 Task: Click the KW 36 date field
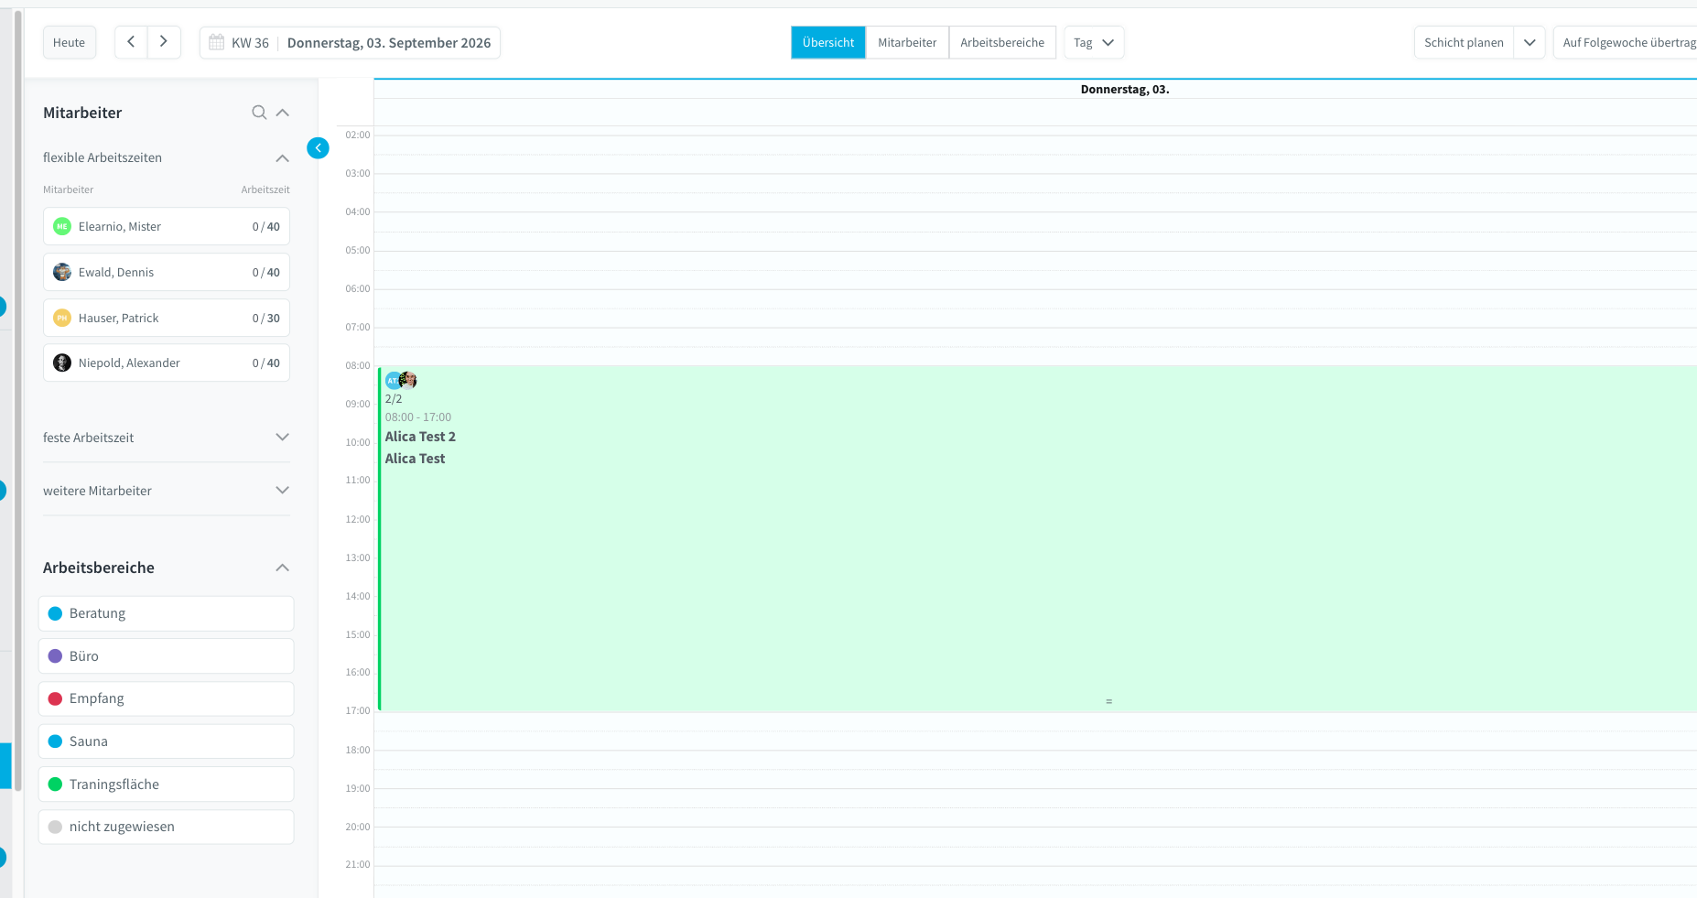[350, 42]
